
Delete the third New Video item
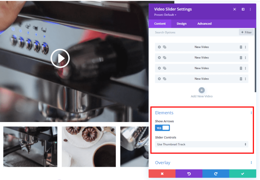point(241,68)
